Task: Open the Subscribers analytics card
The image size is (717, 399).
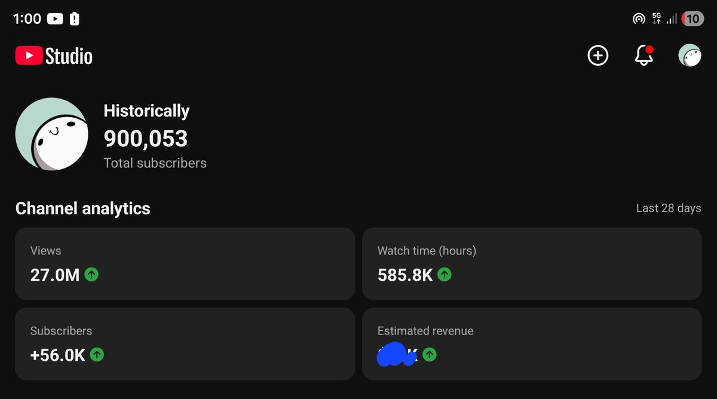Action: [x=185, y=344]
